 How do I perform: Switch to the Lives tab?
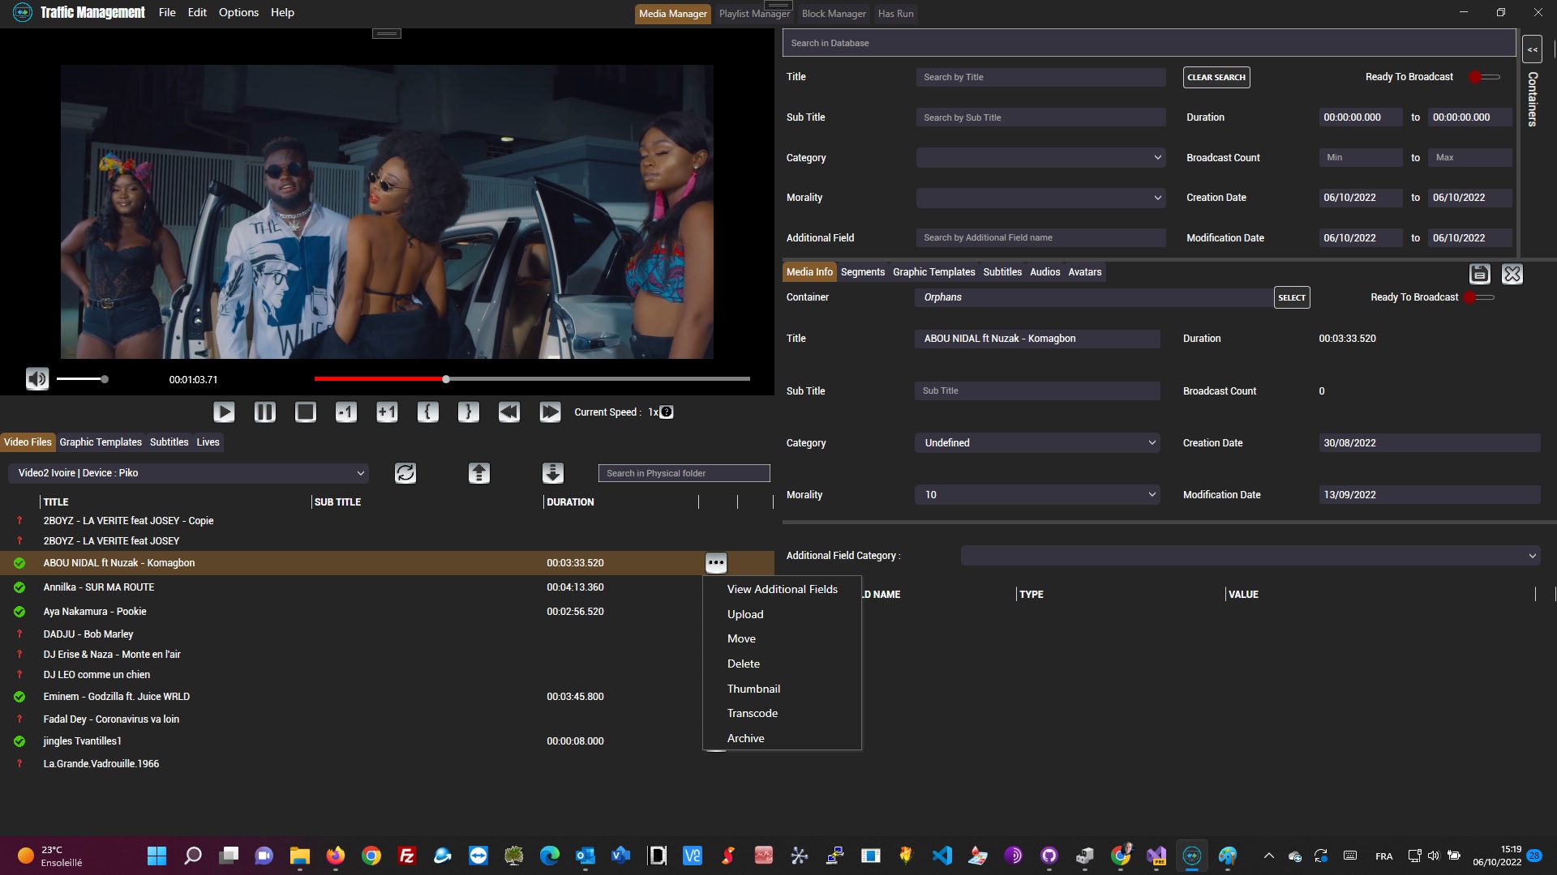[x=208, y=442]
